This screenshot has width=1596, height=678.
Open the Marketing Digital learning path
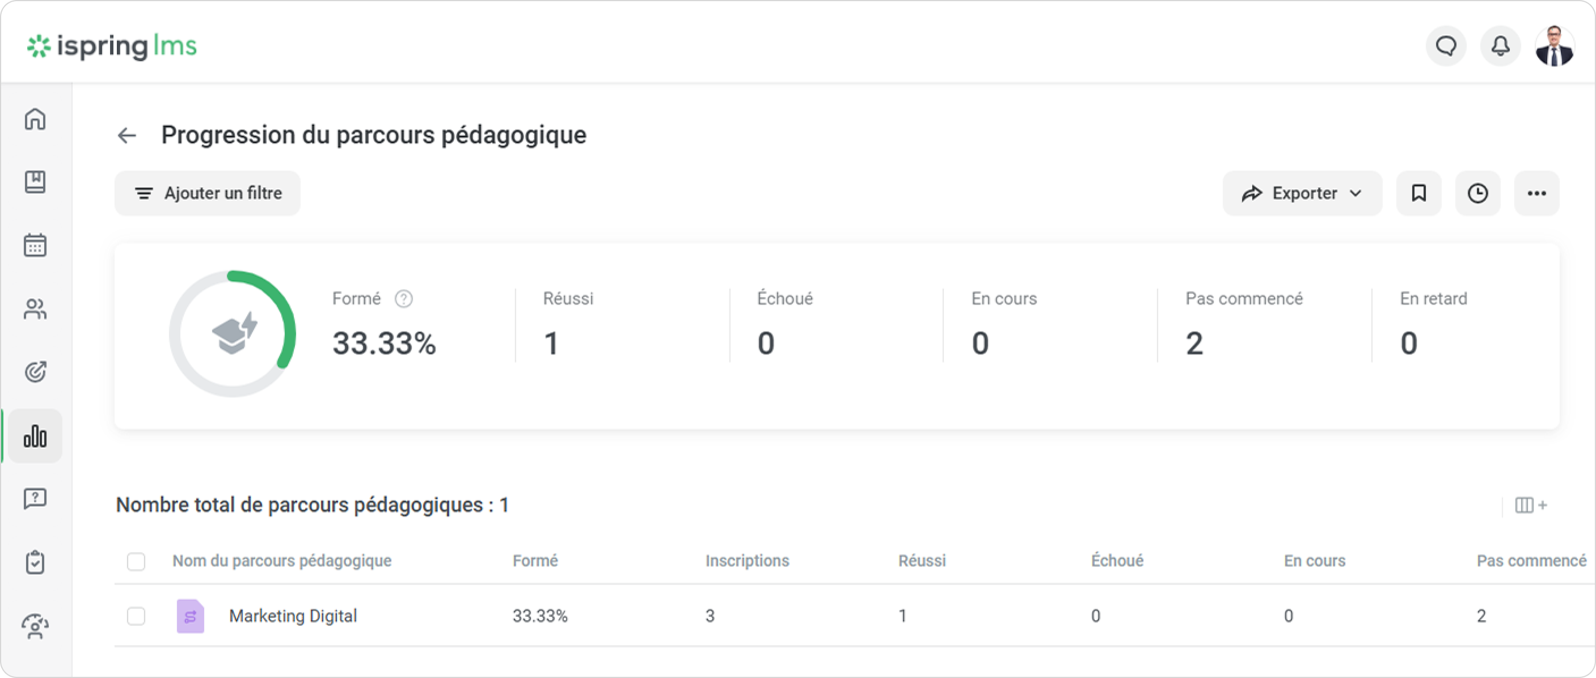coord(293,616)
